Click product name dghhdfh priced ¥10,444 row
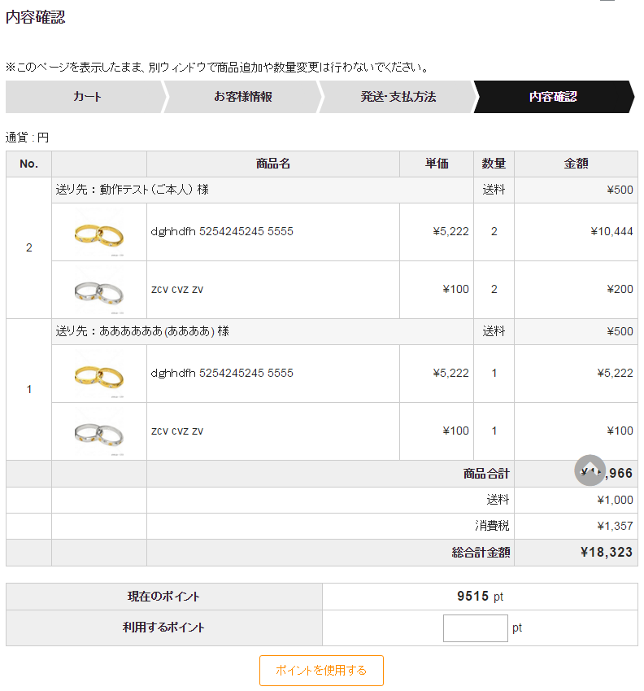The width and height of the screenshot is (644, 691). [222, 231]
